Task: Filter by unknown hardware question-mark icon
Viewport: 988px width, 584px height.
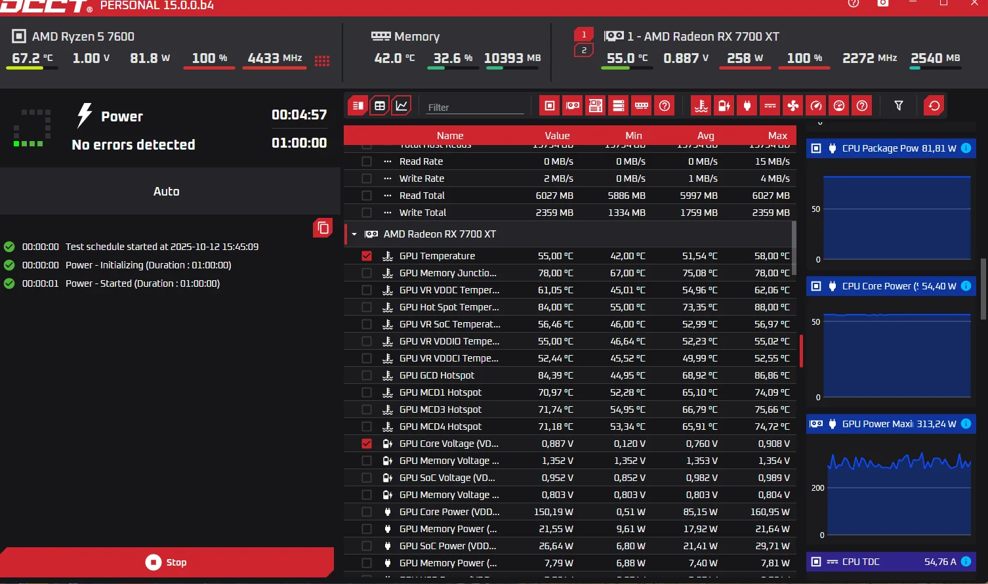Action: coord(665,106)
